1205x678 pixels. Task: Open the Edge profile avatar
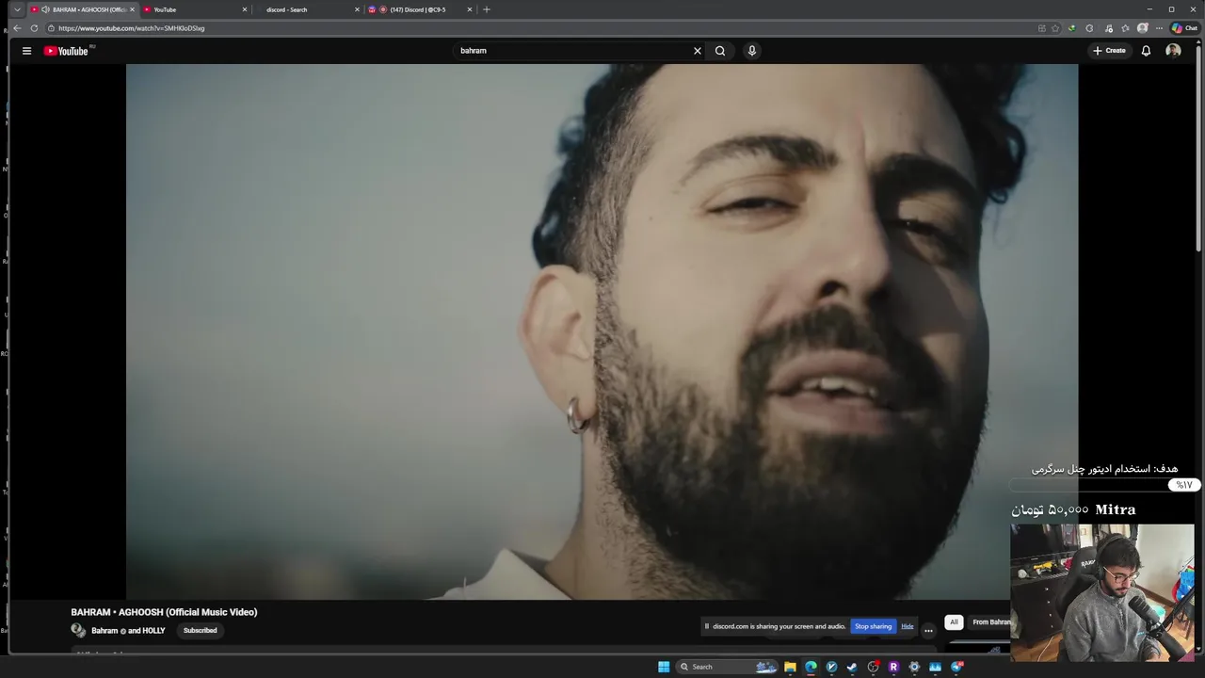point(1143,28)
